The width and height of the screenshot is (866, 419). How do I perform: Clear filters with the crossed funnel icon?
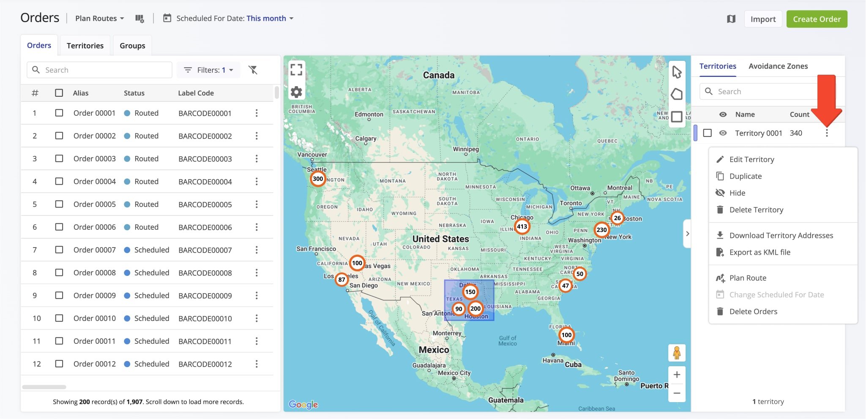pos(253,70)
